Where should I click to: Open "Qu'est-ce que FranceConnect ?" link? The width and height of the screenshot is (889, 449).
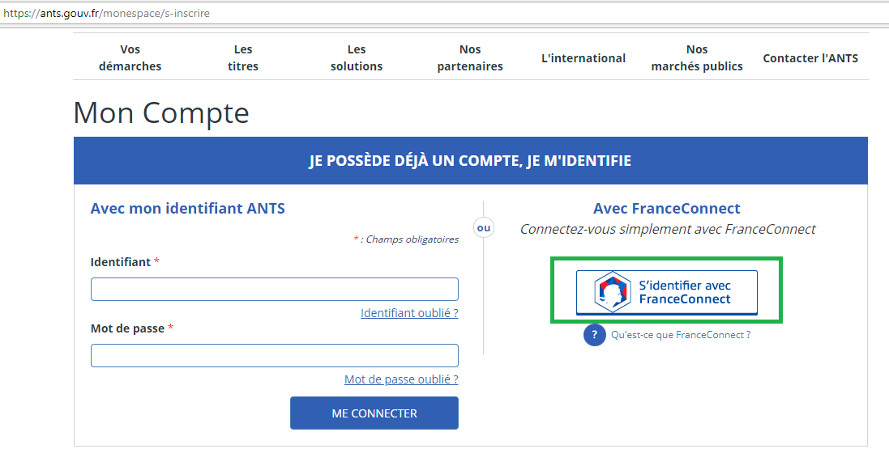681,335
